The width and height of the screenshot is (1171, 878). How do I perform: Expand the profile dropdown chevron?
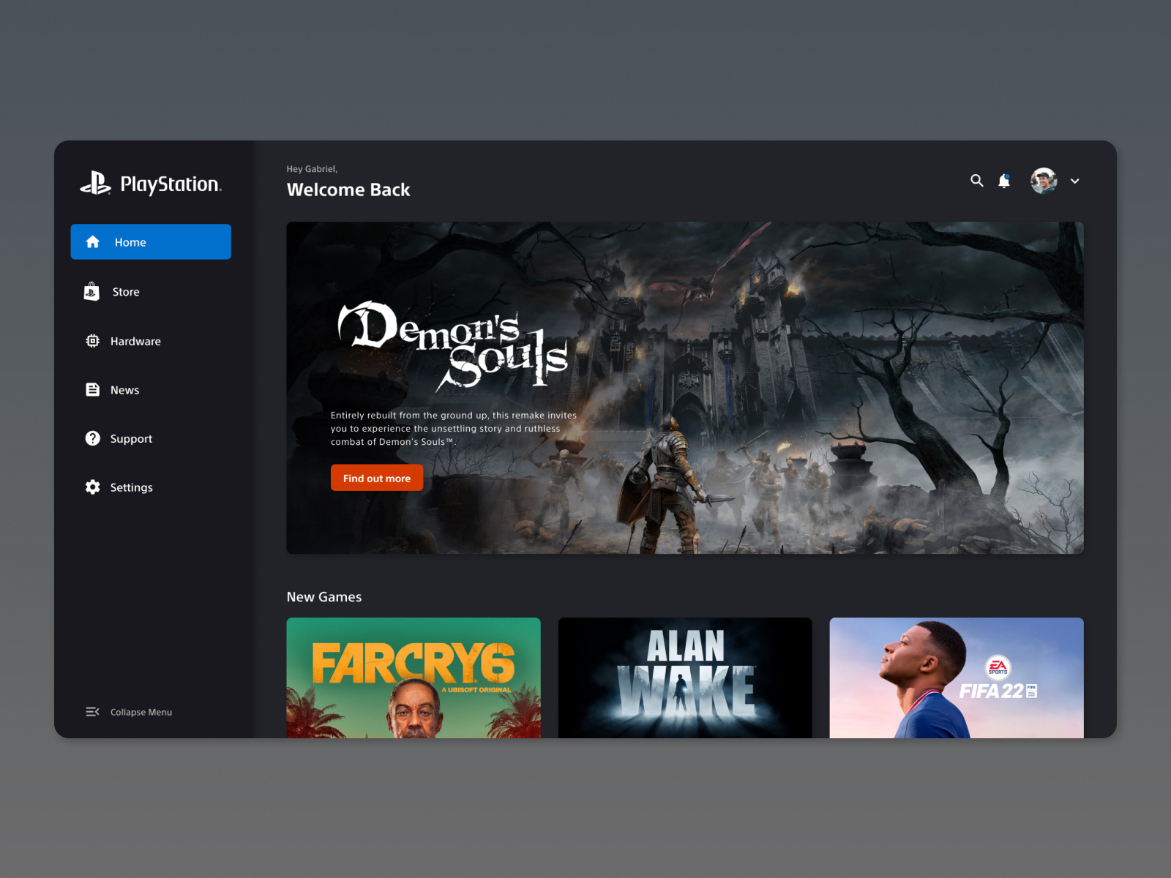click(1075, 181)
